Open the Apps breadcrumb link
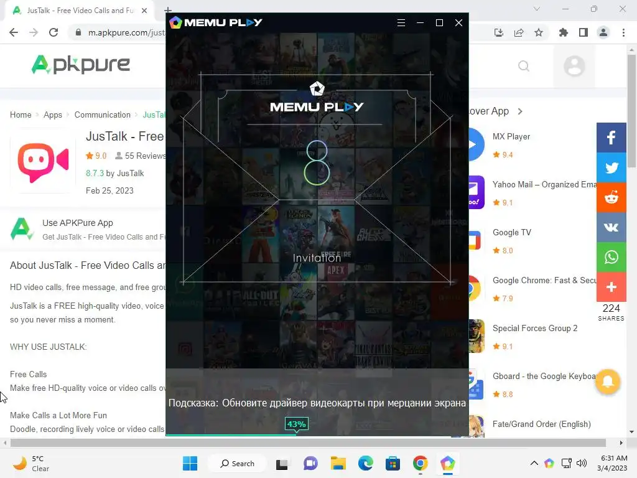The height and width of the screenshot is (478, 637). coord(53,115)
